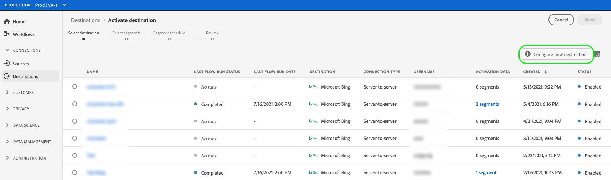This screenshot has height=180, width=611.
Task: Open the 2 segments link
Action: pyautogui.click(x=487, y=104)
